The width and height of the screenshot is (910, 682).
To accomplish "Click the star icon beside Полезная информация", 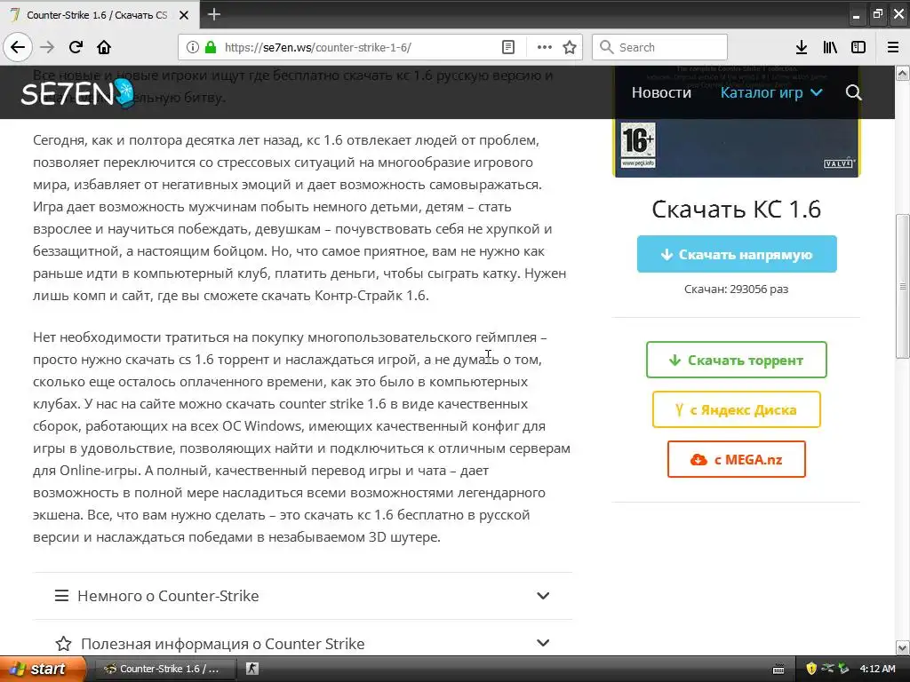I will [63, 643].
